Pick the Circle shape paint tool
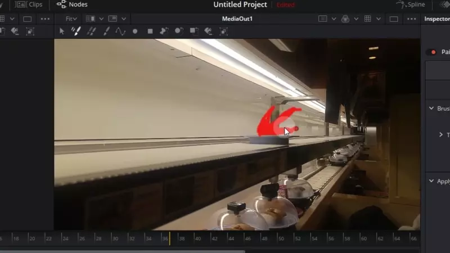 click(x=135, y=31)
